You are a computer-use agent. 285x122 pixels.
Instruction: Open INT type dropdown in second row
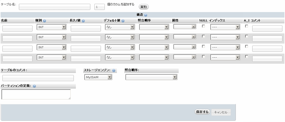pos(52,37)
